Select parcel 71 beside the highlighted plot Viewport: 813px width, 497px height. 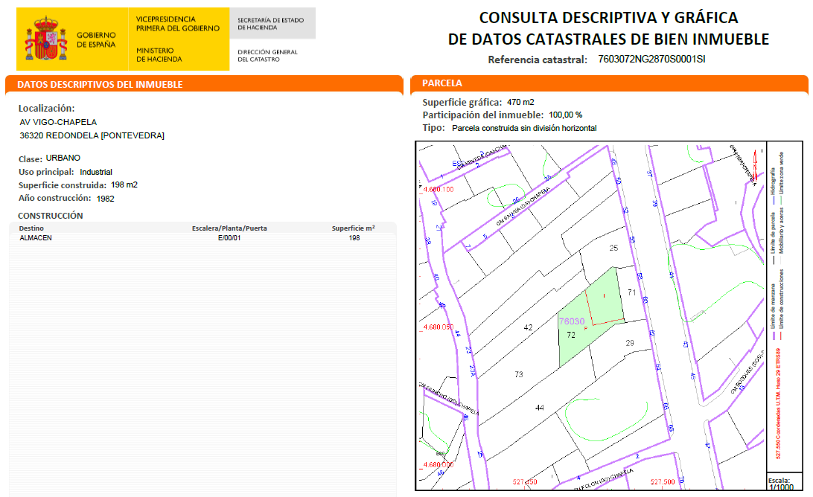coord(632,292)
